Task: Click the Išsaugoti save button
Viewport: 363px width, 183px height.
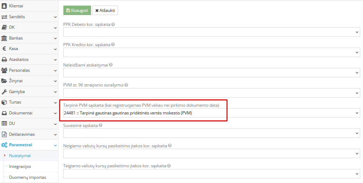Action: 77,10
